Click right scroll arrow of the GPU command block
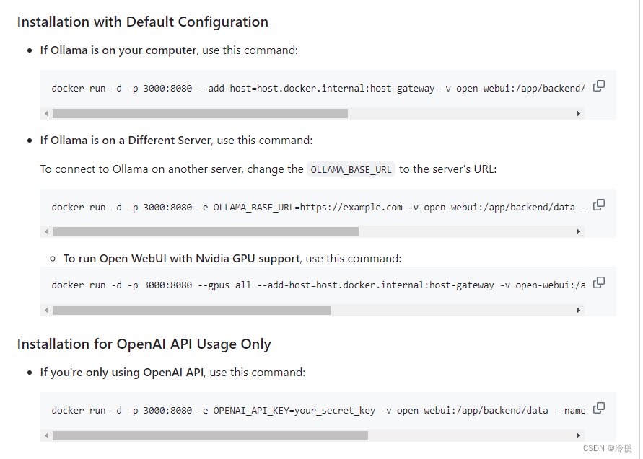The width and height of the screenshot is (643, 459). point(578,310)
